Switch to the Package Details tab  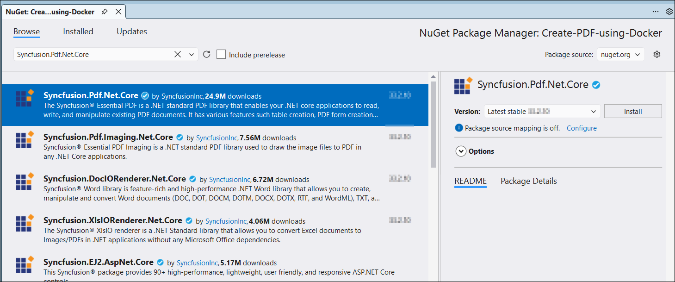(x=529, y=181)
